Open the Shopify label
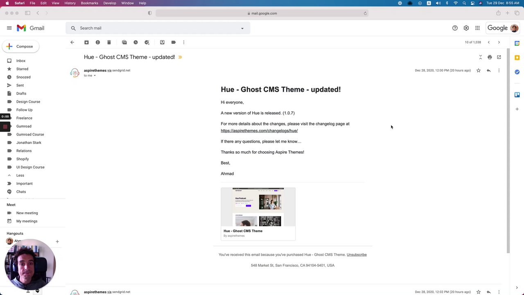 point(23,159)
